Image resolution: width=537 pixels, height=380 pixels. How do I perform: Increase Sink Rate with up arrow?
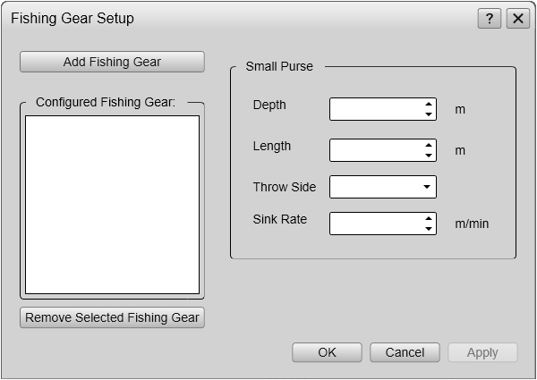[429, 218]
